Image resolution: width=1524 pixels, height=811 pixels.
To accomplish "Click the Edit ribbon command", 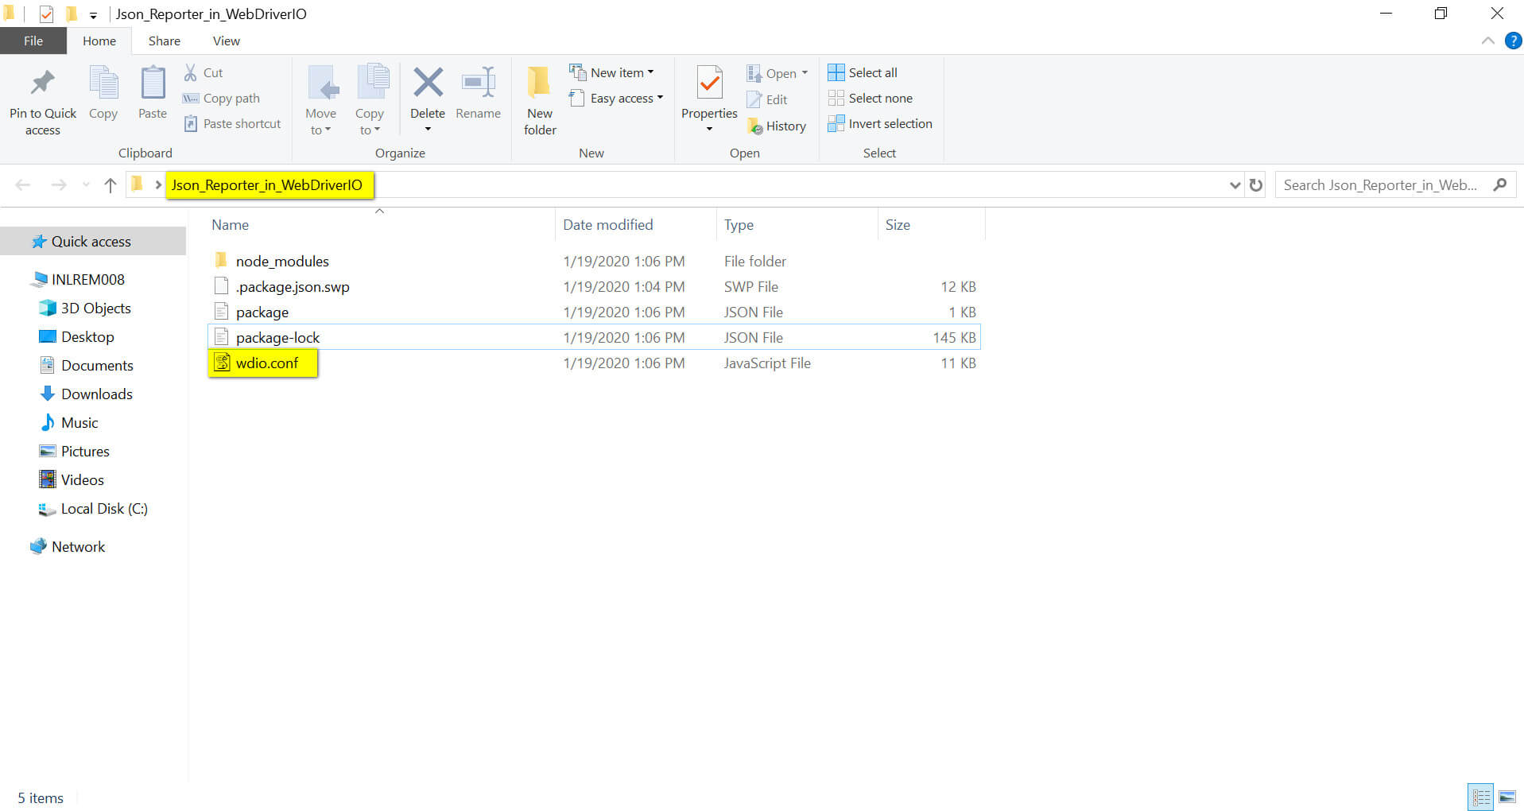I will pyautogui.click(x=767, y=99).
